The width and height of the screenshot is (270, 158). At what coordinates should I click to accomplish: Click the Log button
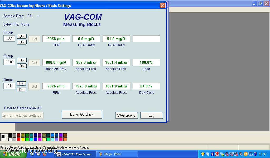[x=152, y=115]
